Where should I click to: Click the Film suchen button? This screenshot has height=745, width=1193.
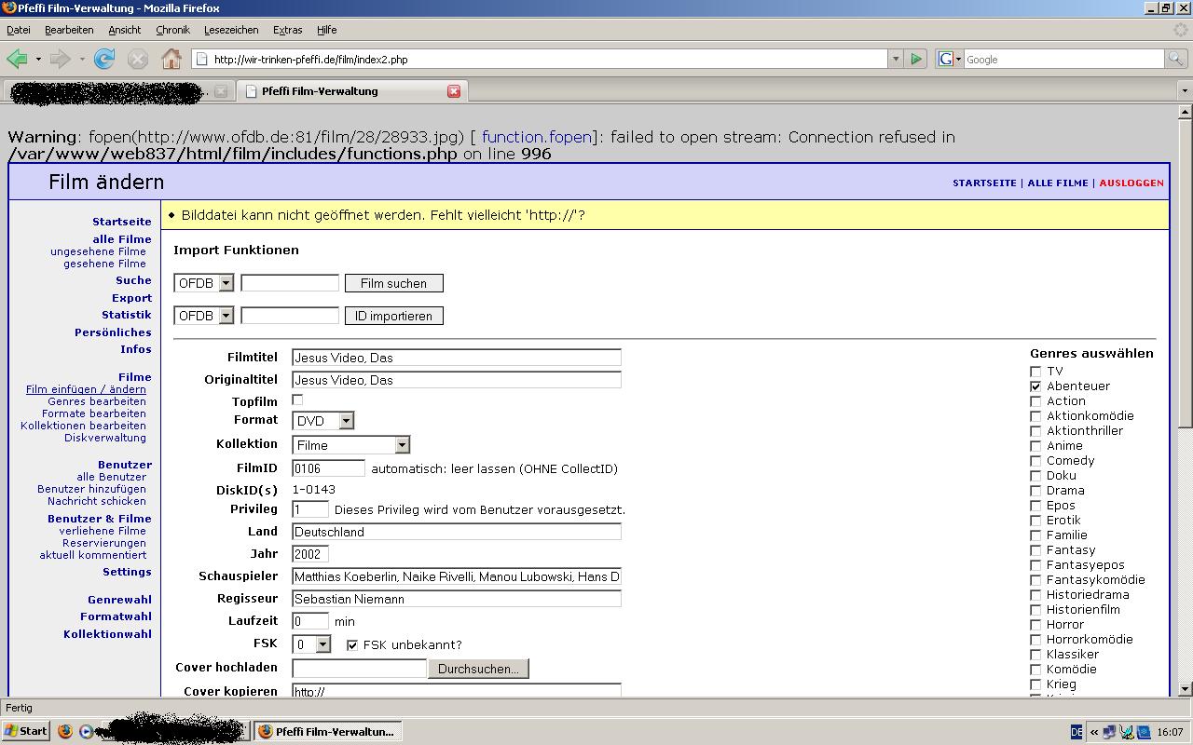[x=393, y=283]
